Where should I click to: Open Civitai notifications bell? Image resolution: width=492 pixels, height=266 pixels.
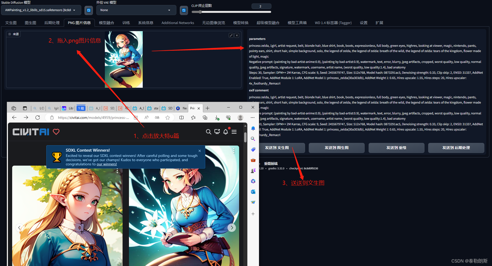click(x=226, y=132)
